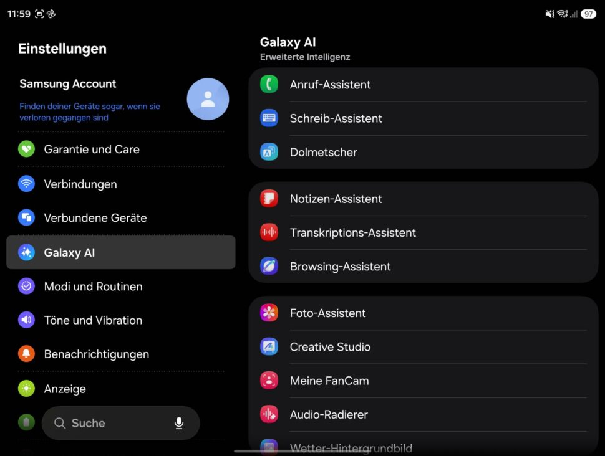The height and width of the screenshot is (456, 605).
Task: Click the Verbundene Geräte icon
Action: [x=27, y=217]
